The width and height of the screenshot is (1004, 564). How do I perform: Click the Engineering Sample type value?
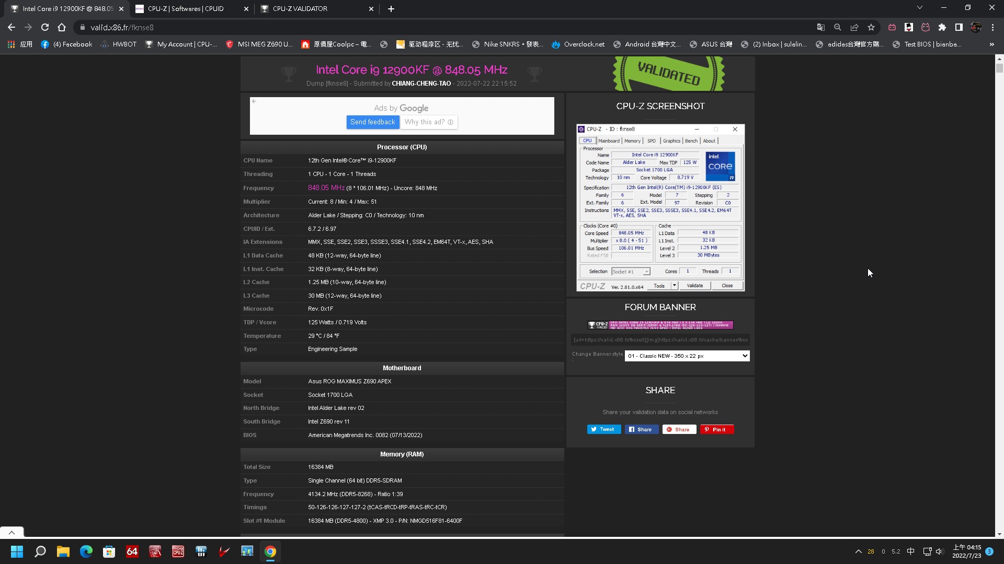click(x=333, y=349)
